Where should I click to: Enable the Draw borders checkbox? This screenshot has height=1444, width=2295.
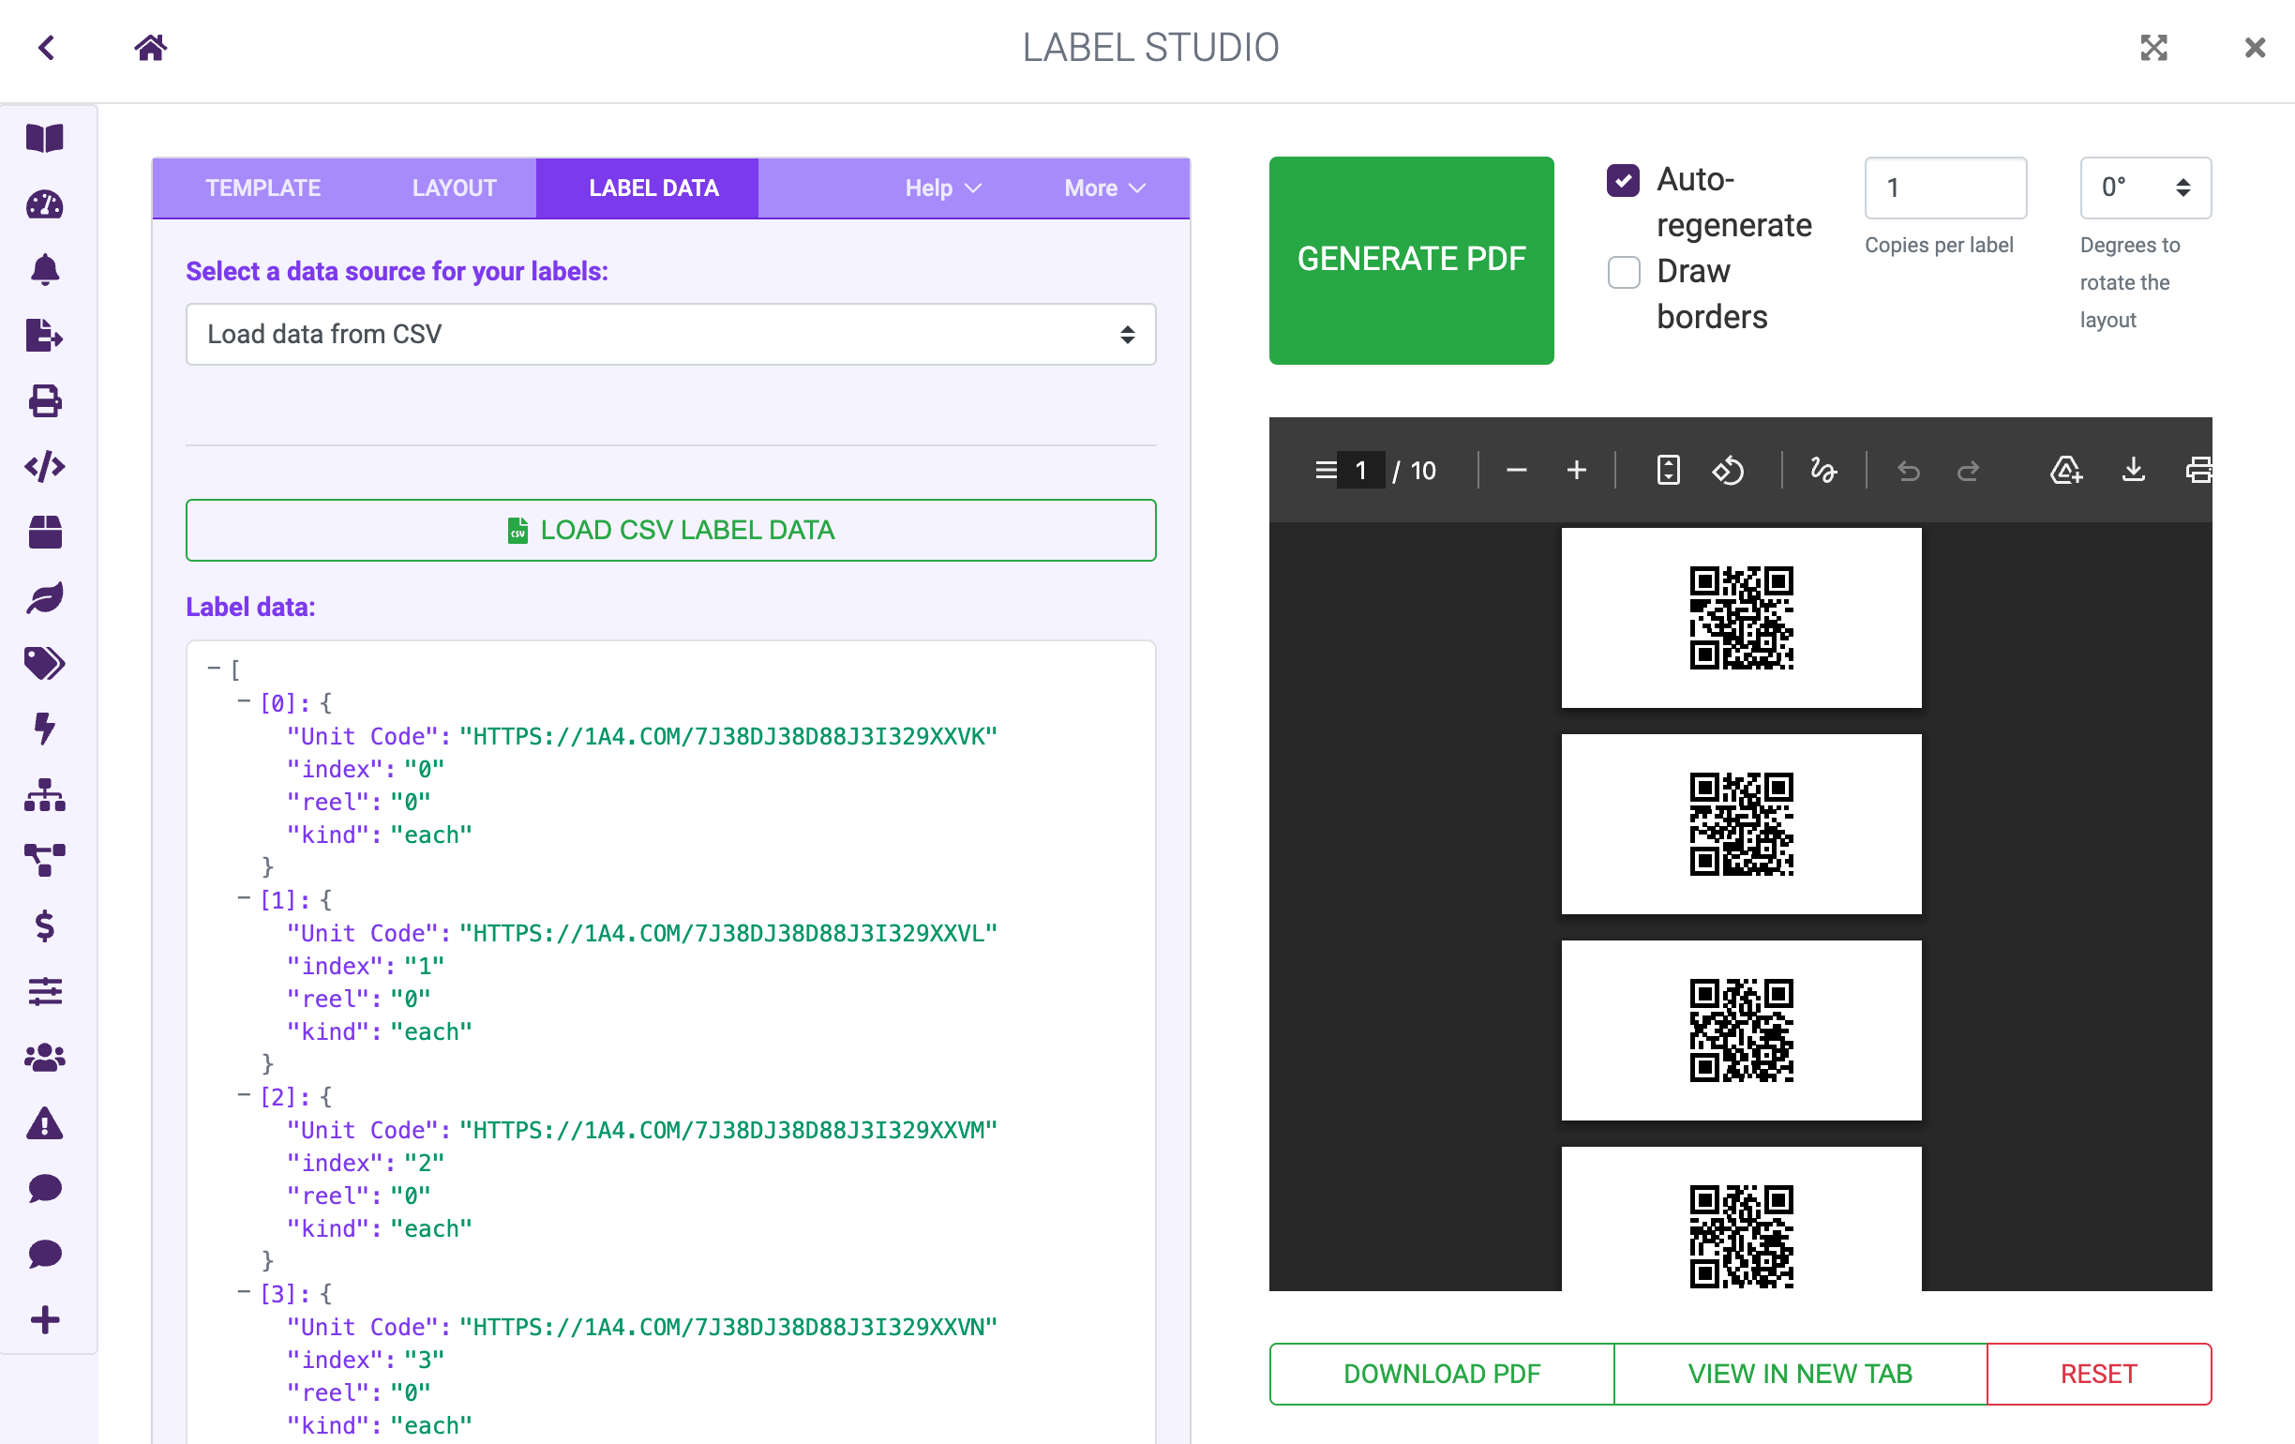click(1623, 273)
